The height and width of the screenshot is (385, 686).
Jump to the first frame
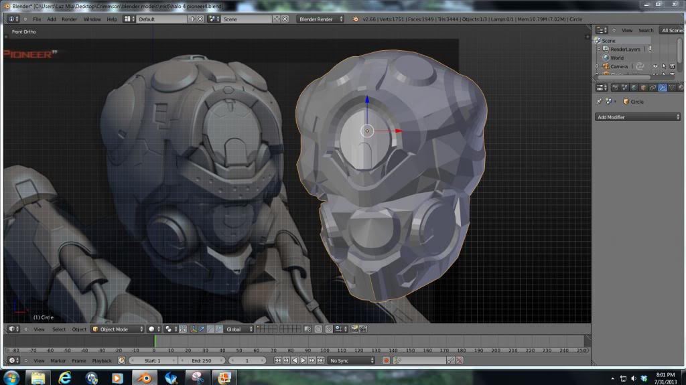pyautogui.click(x=277, y=360)
